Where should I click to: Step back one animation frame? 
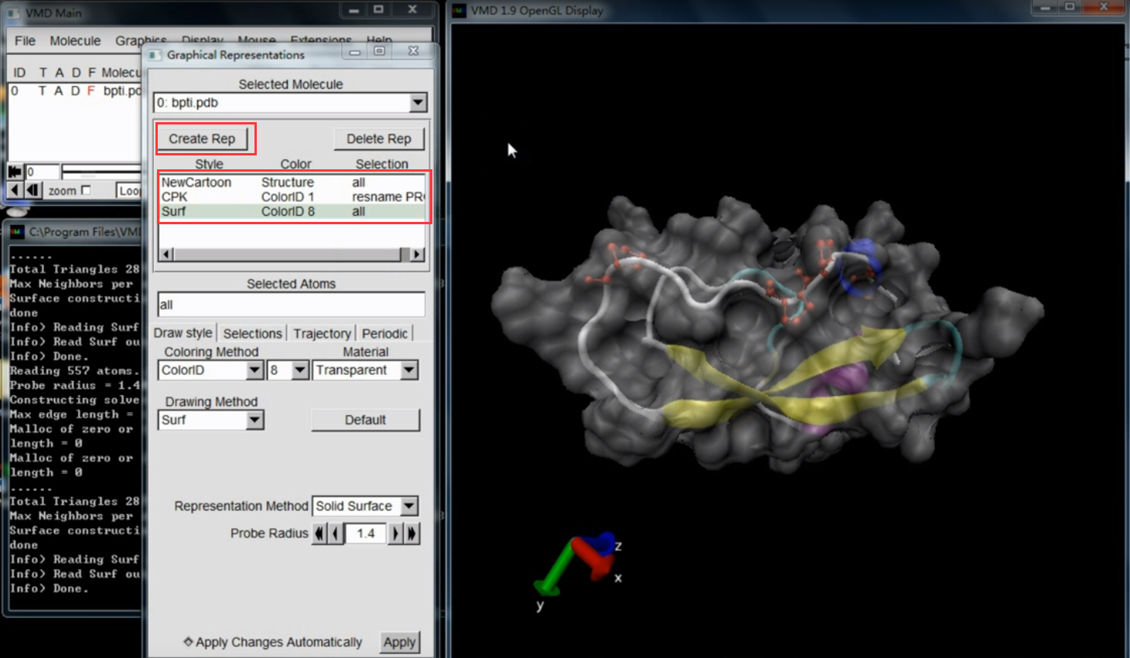pyautogui.click(x=32, y=190)
